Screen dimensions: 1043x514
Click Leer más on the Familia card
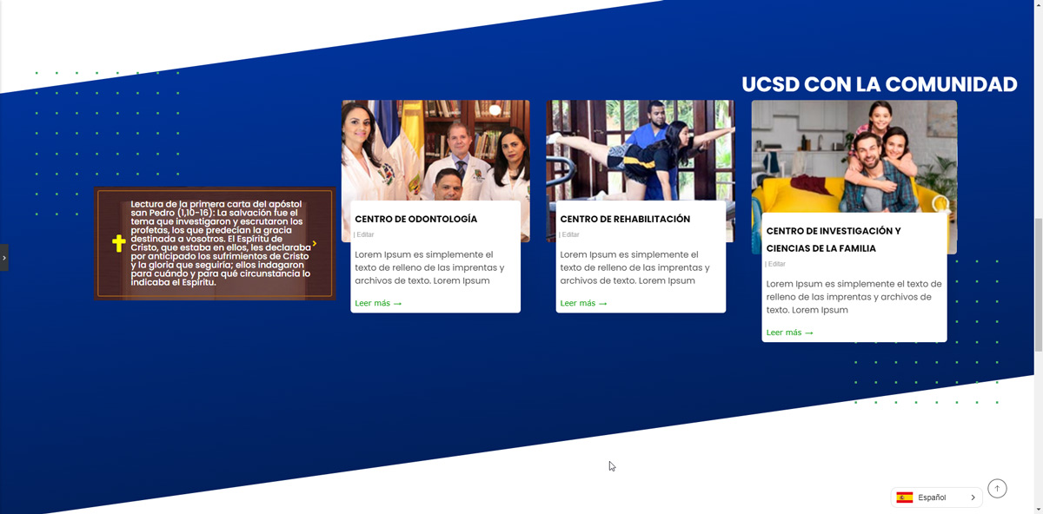tap(789, 333)
